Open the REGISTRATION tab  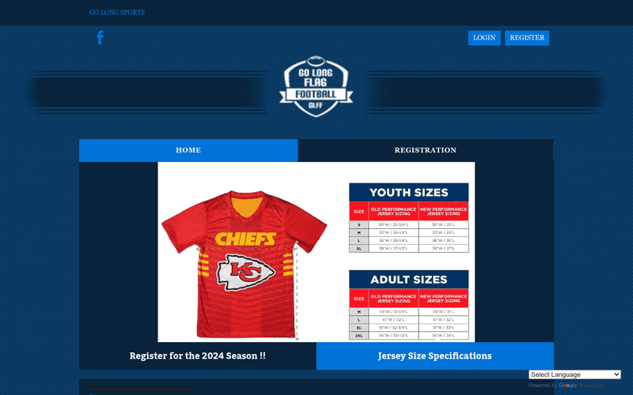coord(426,150)
